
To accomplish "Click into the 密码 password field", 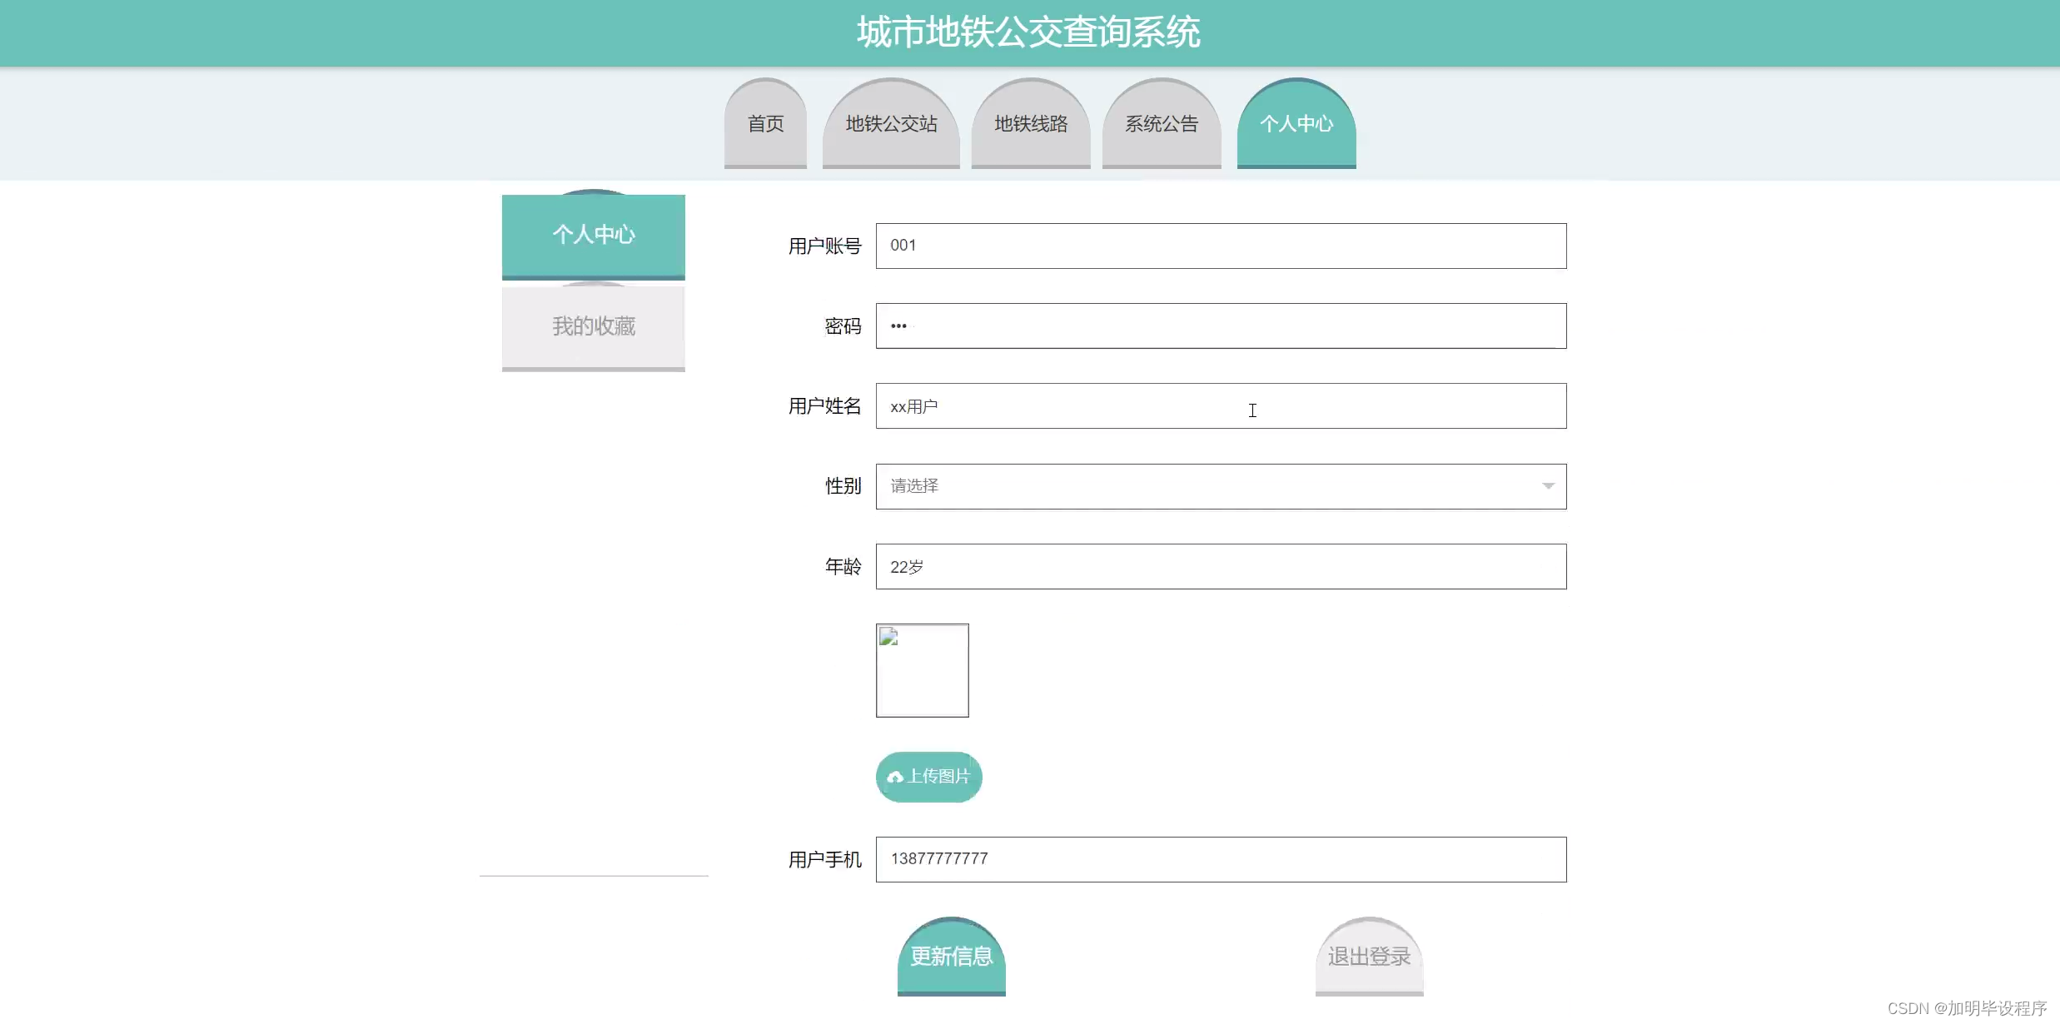I will pos(1220,326).
